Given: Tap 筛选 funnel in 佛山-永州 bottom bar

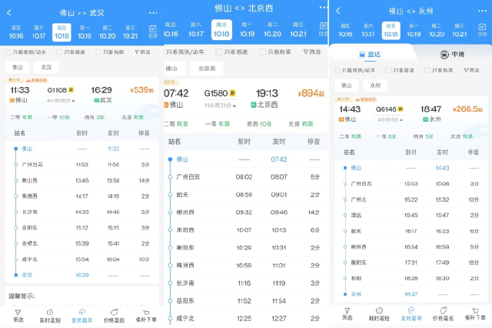Looking at the screenshot, I should pyautogui.click(x=347, y=314).
